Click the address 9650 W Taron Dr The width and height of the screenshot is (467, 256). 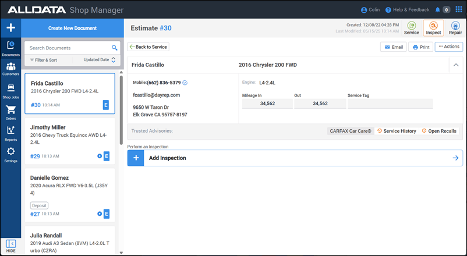pyautogui.click(x=151, y=107)
